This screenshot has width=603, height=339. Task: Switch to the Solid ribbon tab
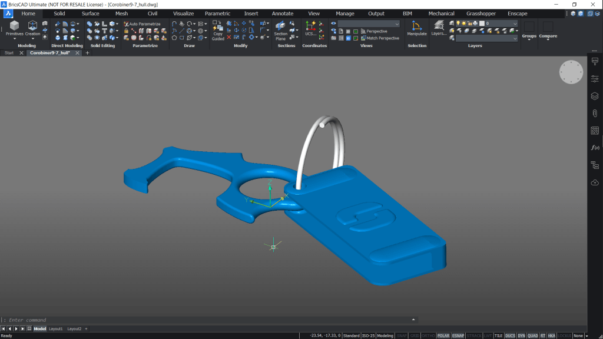59,13
